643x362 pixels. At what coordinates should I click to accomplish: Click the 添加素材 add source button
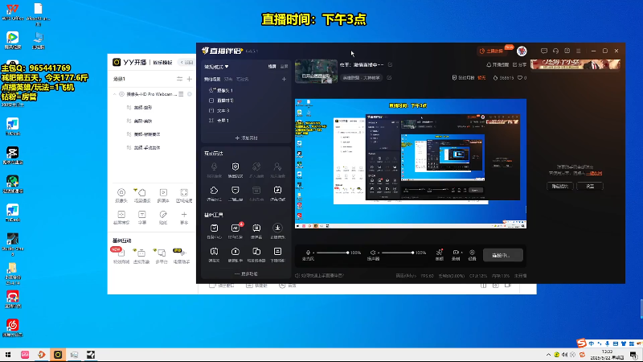(246, 138)
